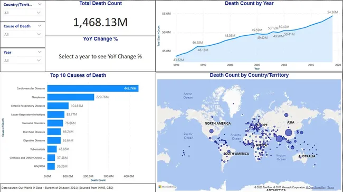Screen dimensions: 343x192
Task: Open the OpenStreetMap attribution link
Action: [x=316, y=187]
